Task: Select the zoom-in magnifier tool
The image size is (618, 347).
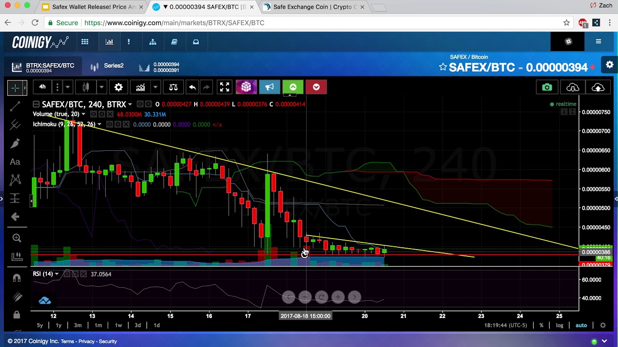Action: [16, 238]
